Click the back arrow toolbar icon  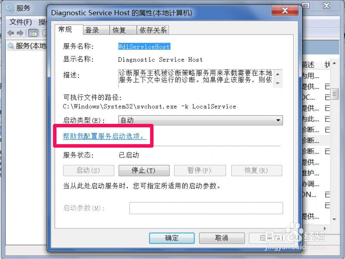click(10, 33)
